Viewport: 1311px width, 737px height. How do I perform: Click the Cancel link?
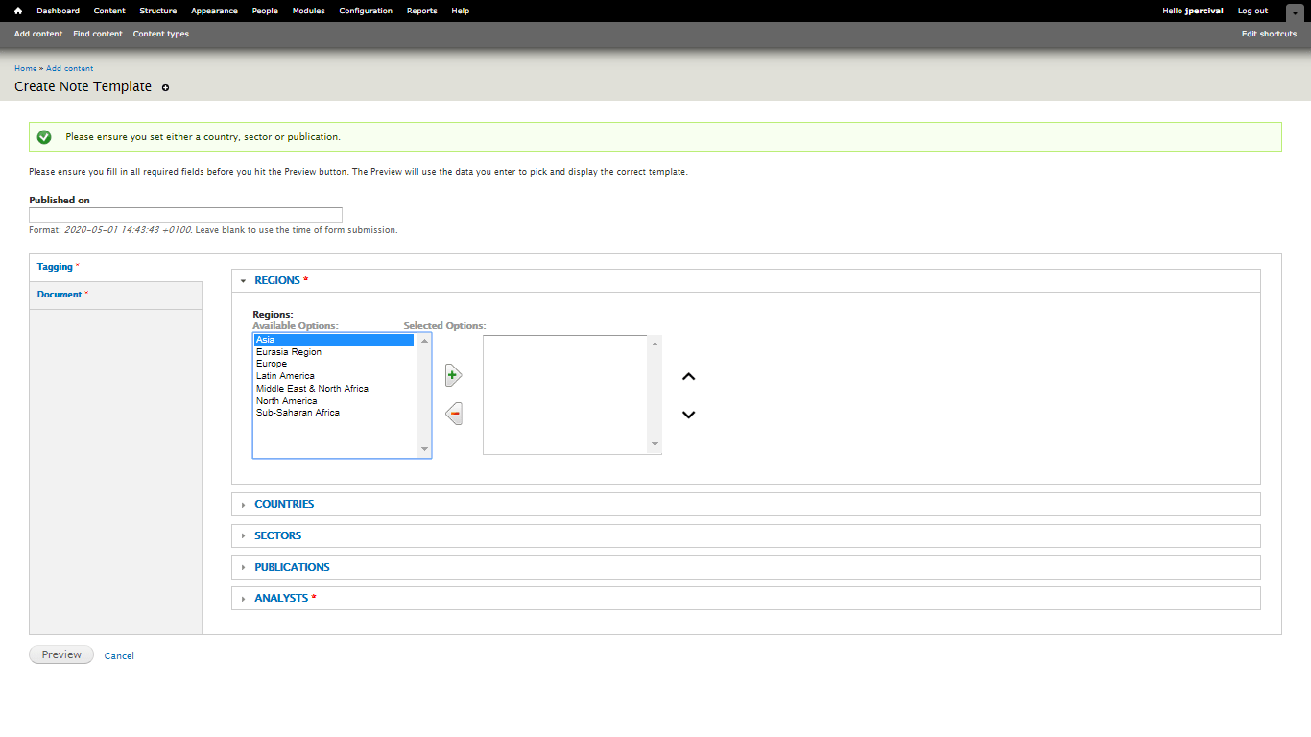click(119, 656)
